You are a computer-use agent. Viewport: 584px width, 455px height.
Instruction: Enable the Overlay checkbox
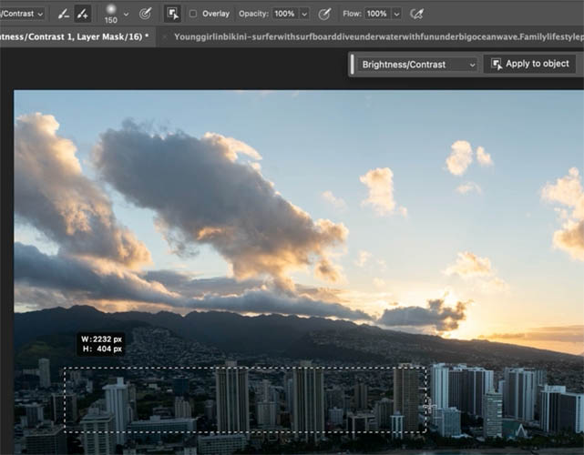pos(193,14)
